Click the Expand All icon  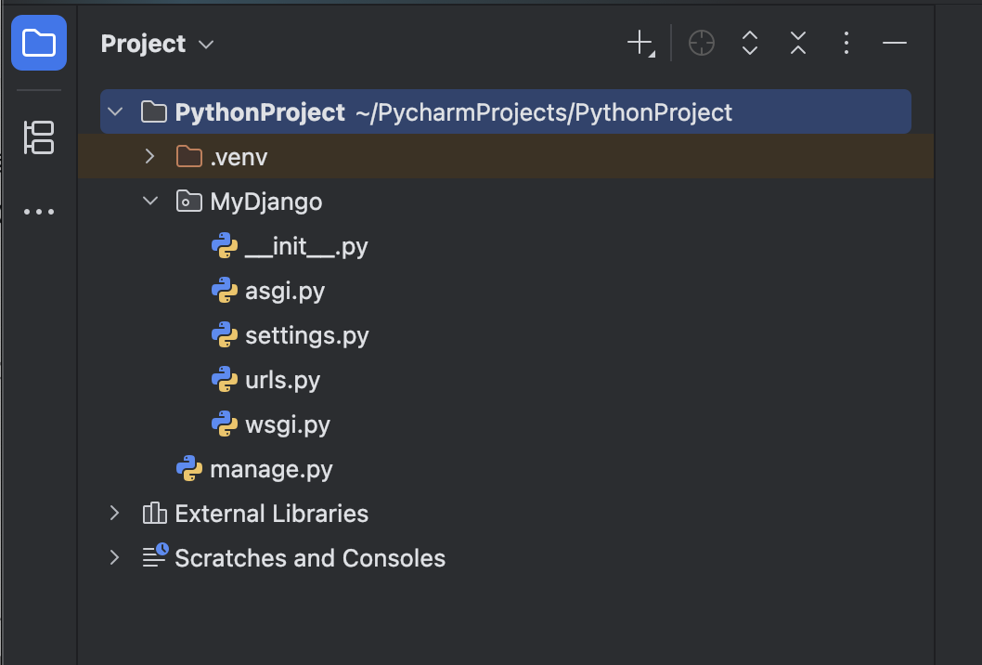[x=750, y=43]
